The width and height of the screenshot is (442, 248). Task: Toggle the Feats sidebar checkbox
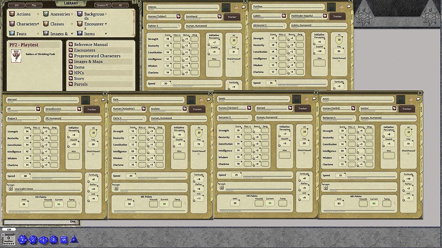click(38, 34)
